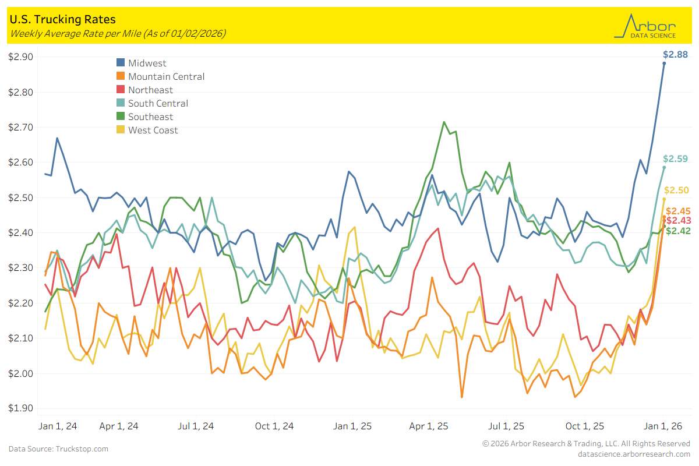Click the $2.90 y-axis label
699x466 pixels.
click(20, 57)
